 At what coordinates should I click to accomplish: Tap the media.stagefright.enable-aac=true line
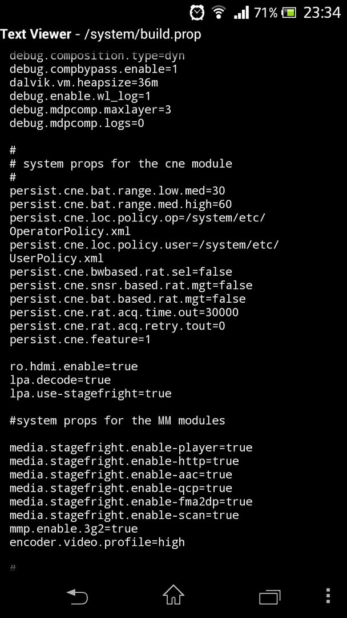(x=120, y=475)
